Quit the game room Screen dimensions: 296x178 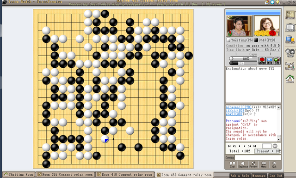(274, 165)
